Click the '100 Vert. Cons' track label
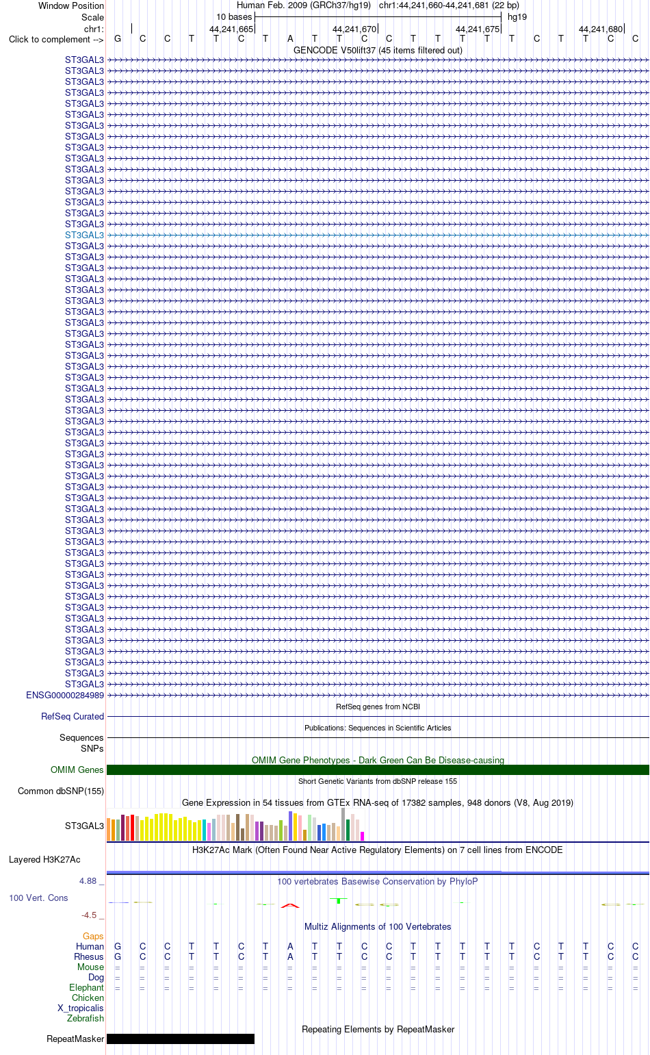Viewport: 650px width, 1055px height. (x=38, y=898)
